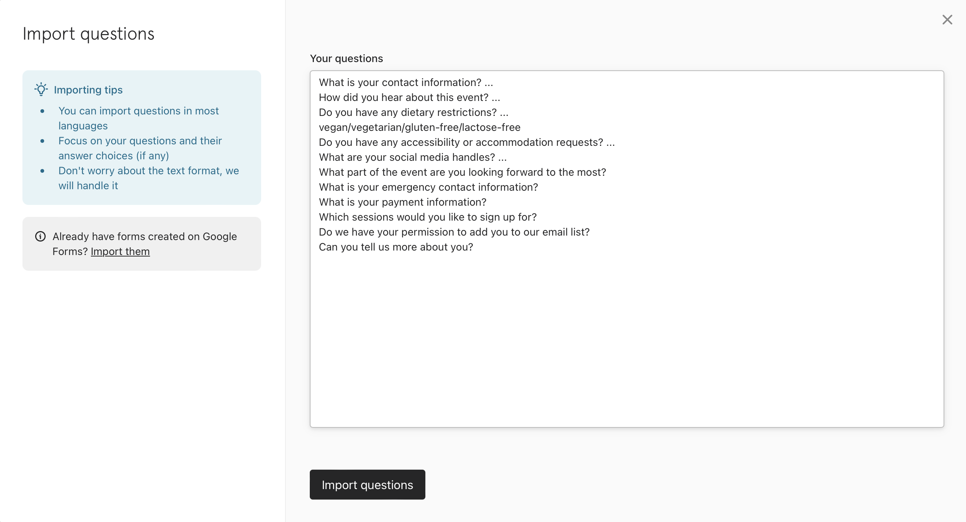966x522 pixels.
Task: Open the Import them Google Forms link
Action: point(120,251)
